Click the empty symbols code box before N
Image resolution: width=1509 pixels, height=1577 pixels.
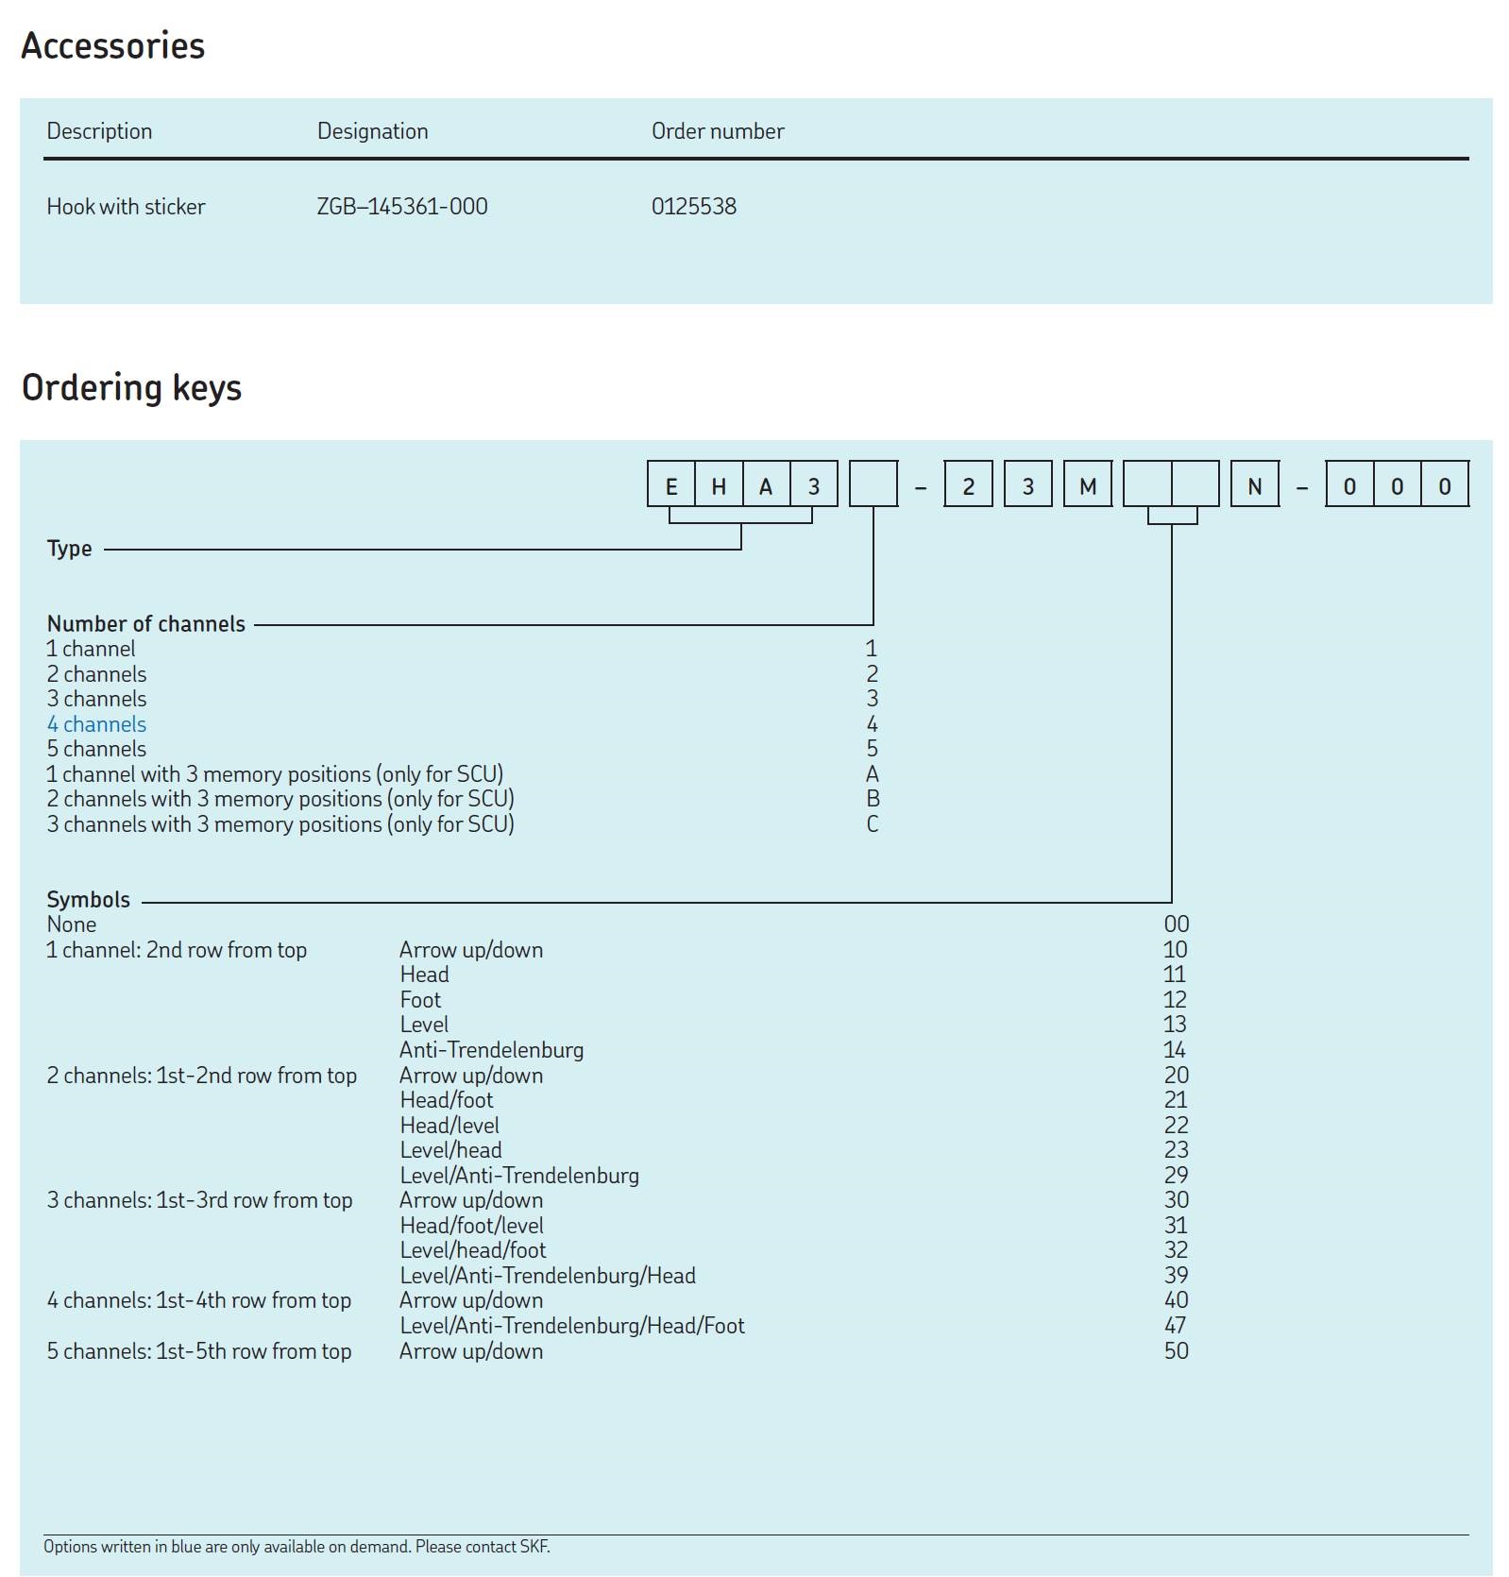click(1171, 485)
